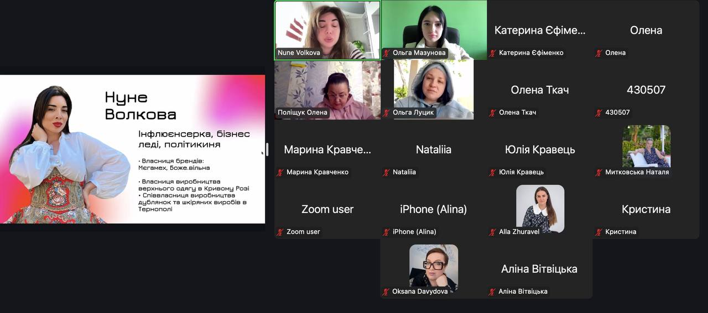708x313 pixels.
Task: Click the shared slide of Нуне Волкова
Action: 133,149
